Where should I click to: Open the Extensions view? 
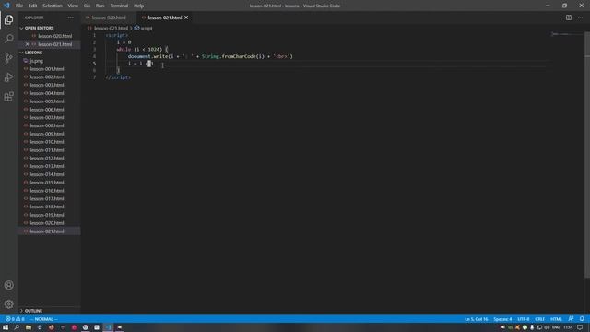(x=8, y=96)
